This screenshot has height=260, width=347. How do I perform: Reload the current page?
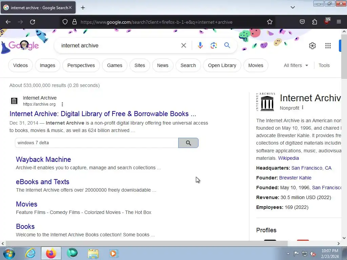coord(33,22)
